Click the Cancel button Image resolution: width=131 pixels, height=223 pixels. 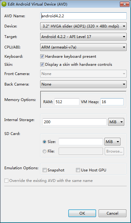click(x=112, y=213)
